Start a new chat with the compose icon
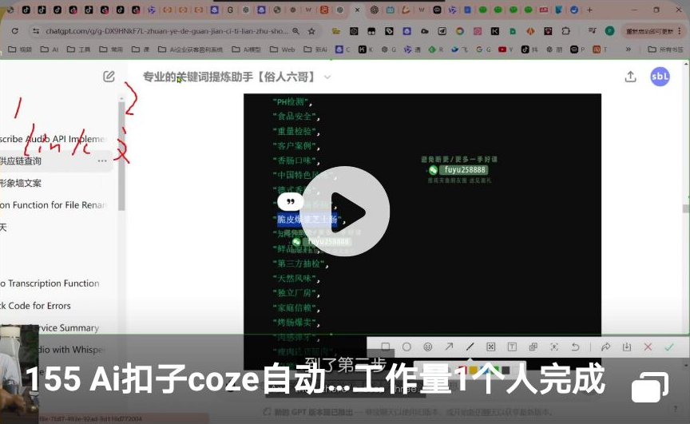 [109, 77]
